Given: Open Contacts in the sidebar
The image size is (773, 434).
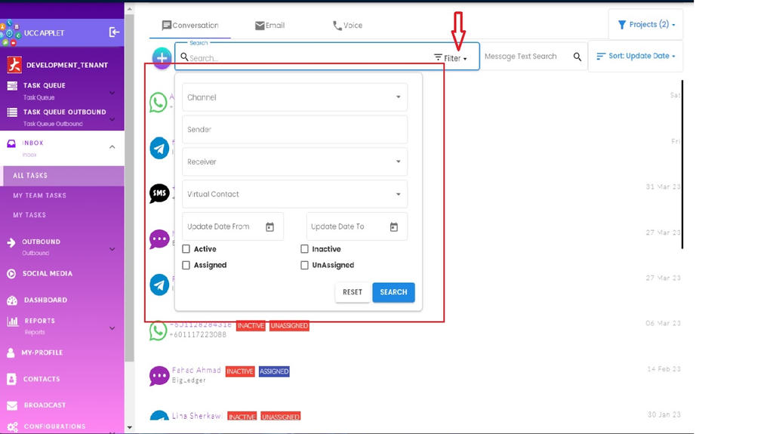Looking at the screenshot, I should [x=41, y=379].
